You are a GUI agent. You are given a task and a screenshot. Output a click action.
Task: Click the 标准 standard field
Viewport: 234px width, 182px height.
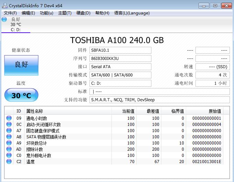tap(160, 92)
